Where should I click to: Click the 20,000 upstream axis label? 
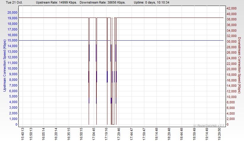coord(12,12)
